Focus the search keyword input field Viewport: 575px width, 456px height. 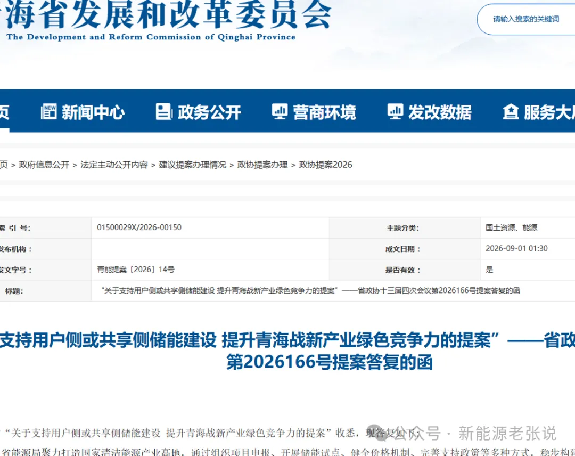tap(526, 19)
